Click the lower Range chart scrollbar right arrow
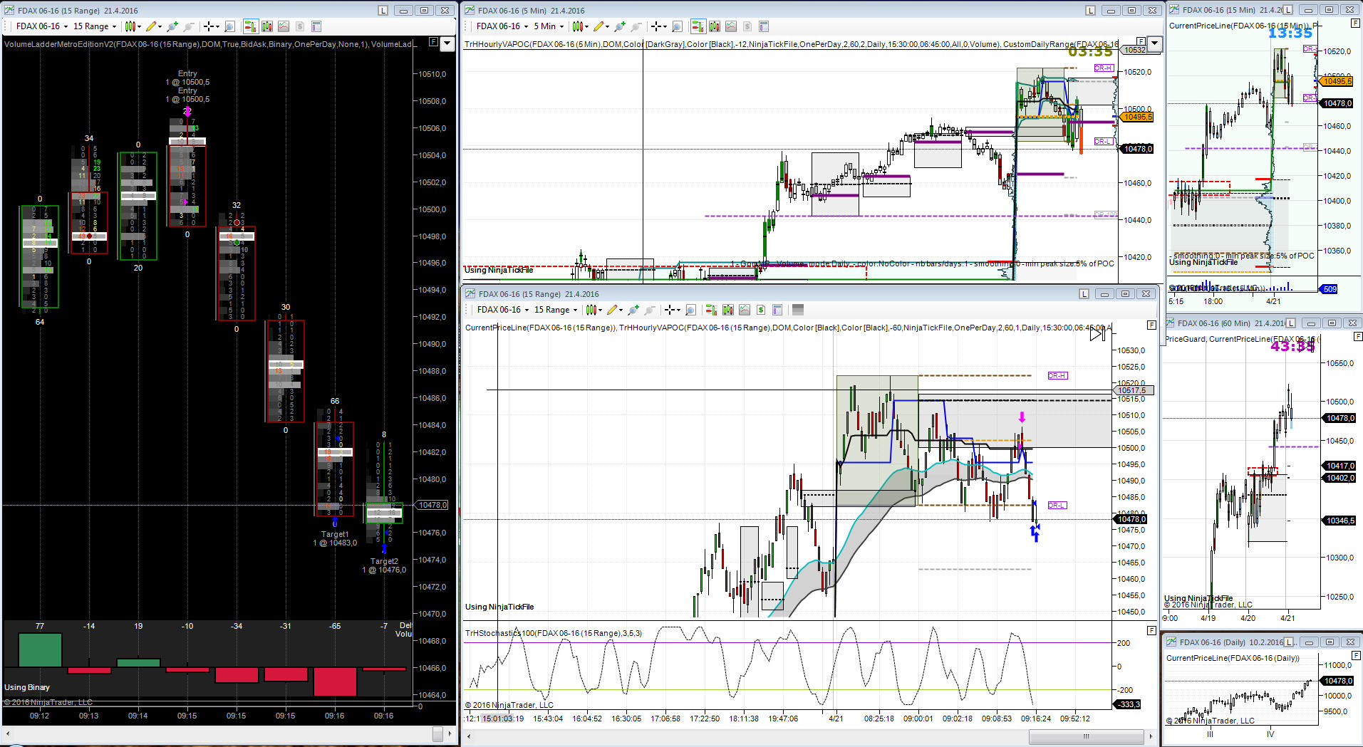Screen dimensions: 1363x747 coord(1151,736)
